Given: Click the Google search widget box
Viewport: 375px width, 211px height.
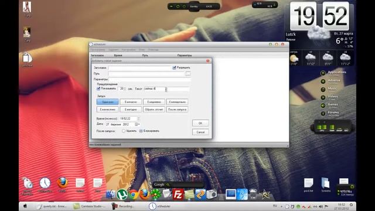Looking at the screenshot, I should click(x=178, y=185).
